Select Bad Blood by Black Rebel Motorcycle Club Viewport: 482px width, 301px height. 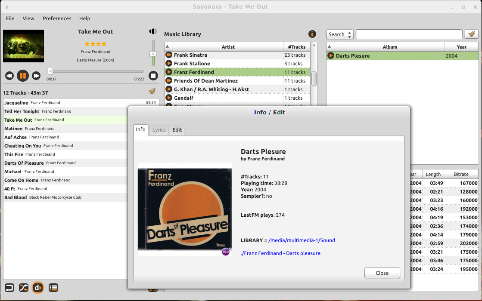[x=66, y=197]
